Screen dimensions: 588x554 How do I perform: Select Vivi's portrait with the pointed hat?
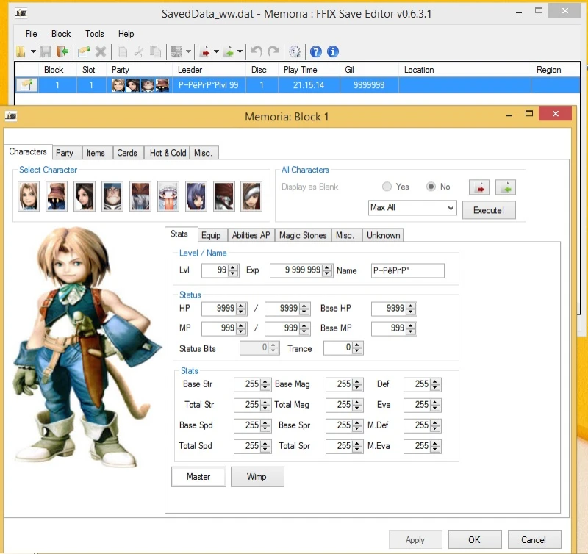click(57, 196)
